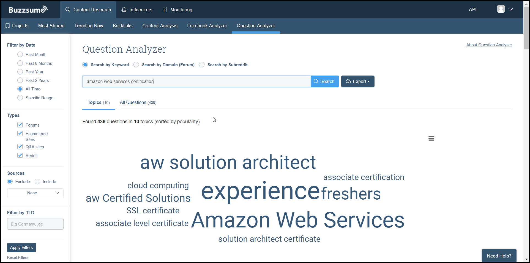Open the API link
This screenshot has width=530, height=263.
pyautogui.click(x=472, y=9)
